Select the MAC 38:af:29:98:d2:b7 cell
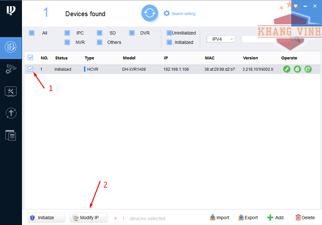Screen dimensions: 322x225 pos(220,69)
